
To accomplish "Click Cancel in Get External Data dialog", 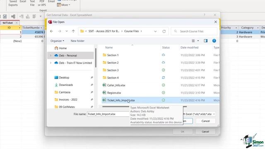I will [x=205, y=132].
